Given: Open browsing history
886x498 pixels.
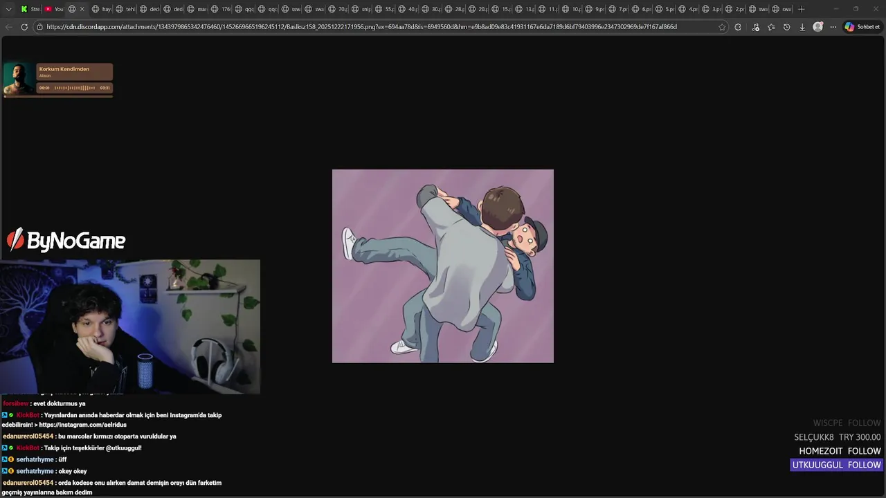Looking at the screenshot, I should point(786,27).
